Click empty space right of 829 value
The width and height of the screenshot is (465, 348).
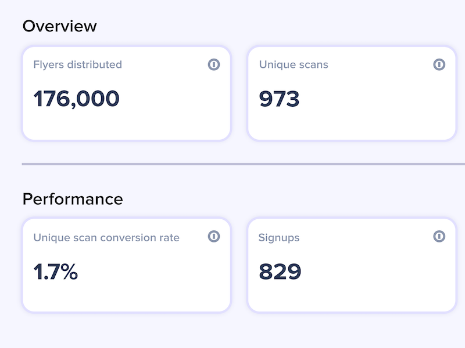pos(377,271)
